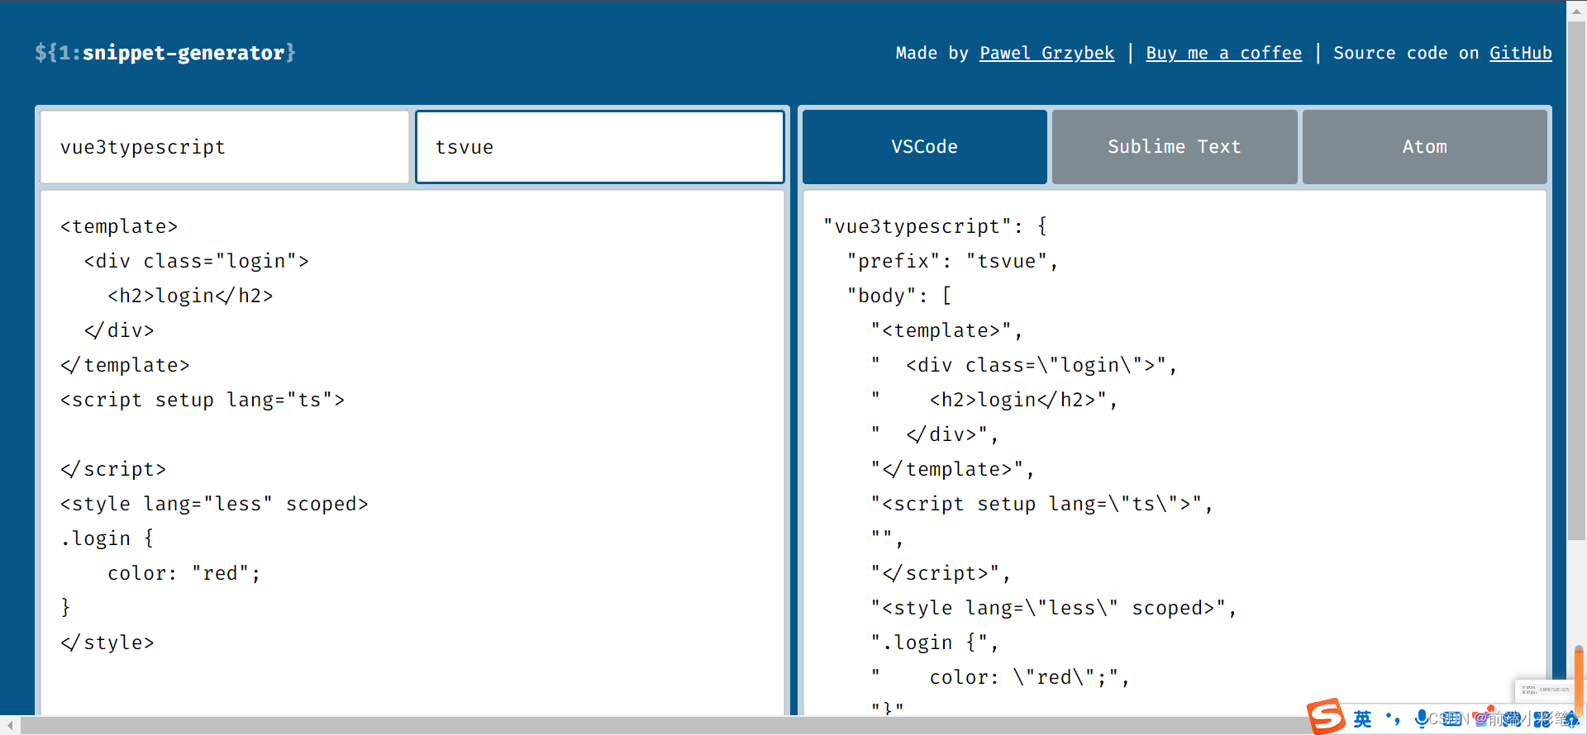Click the IME microphone voice input icon
This screenshot has width=1587, height=735.
[x=1421, y=719]
